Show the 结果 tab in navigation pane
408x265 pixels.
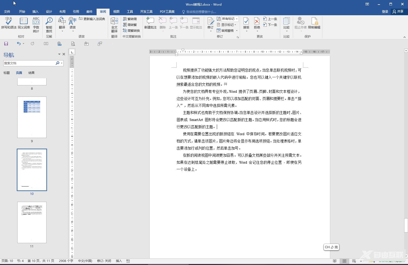tap(32, 73)
